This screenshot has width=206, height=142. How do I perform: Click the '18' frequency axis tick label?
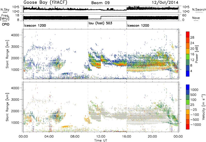pyautogui.click(x=17, y=15)
